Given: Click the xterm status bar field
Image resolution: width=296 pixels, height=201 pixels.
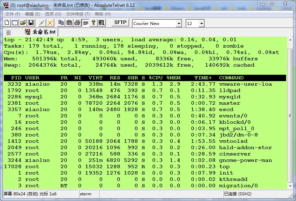Looking at the screenshot, I should tap(88, 194).
